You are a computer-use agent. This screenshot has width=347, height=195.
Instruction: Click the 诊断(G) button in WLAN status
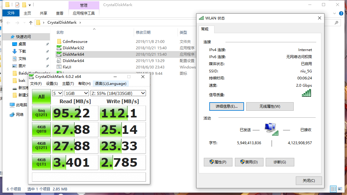pos(280,162)
